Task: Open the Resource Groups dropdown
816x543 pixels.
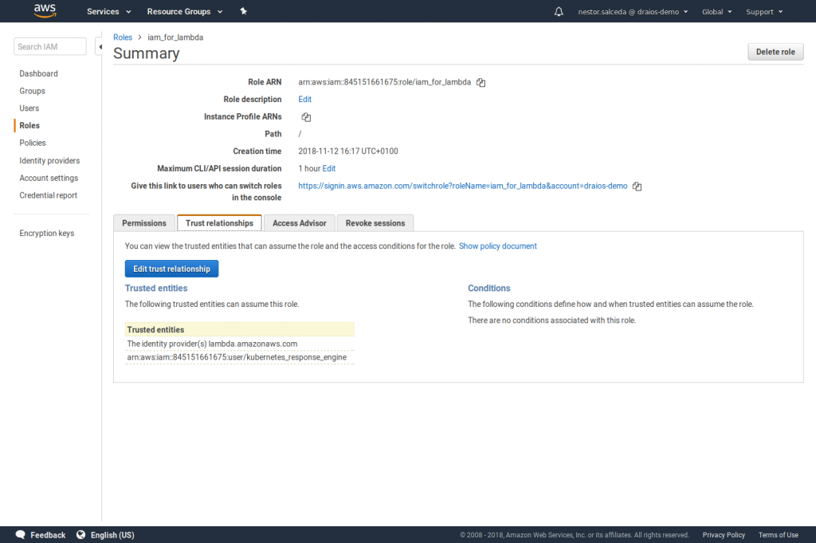Action: pyautogui.click(x=184, y=11)
